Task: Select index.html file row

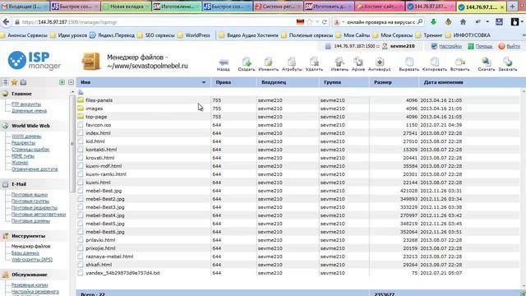Action: tap(298, 133)
